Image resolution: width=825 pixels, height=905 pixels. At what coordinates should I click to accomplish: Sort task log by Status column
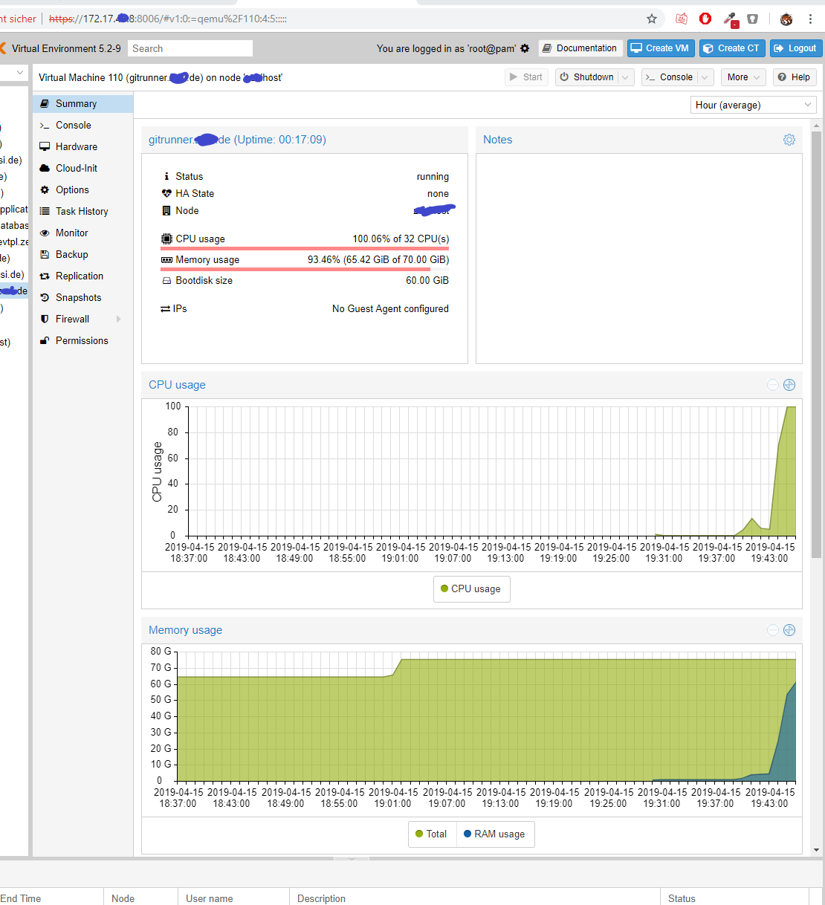734,898
